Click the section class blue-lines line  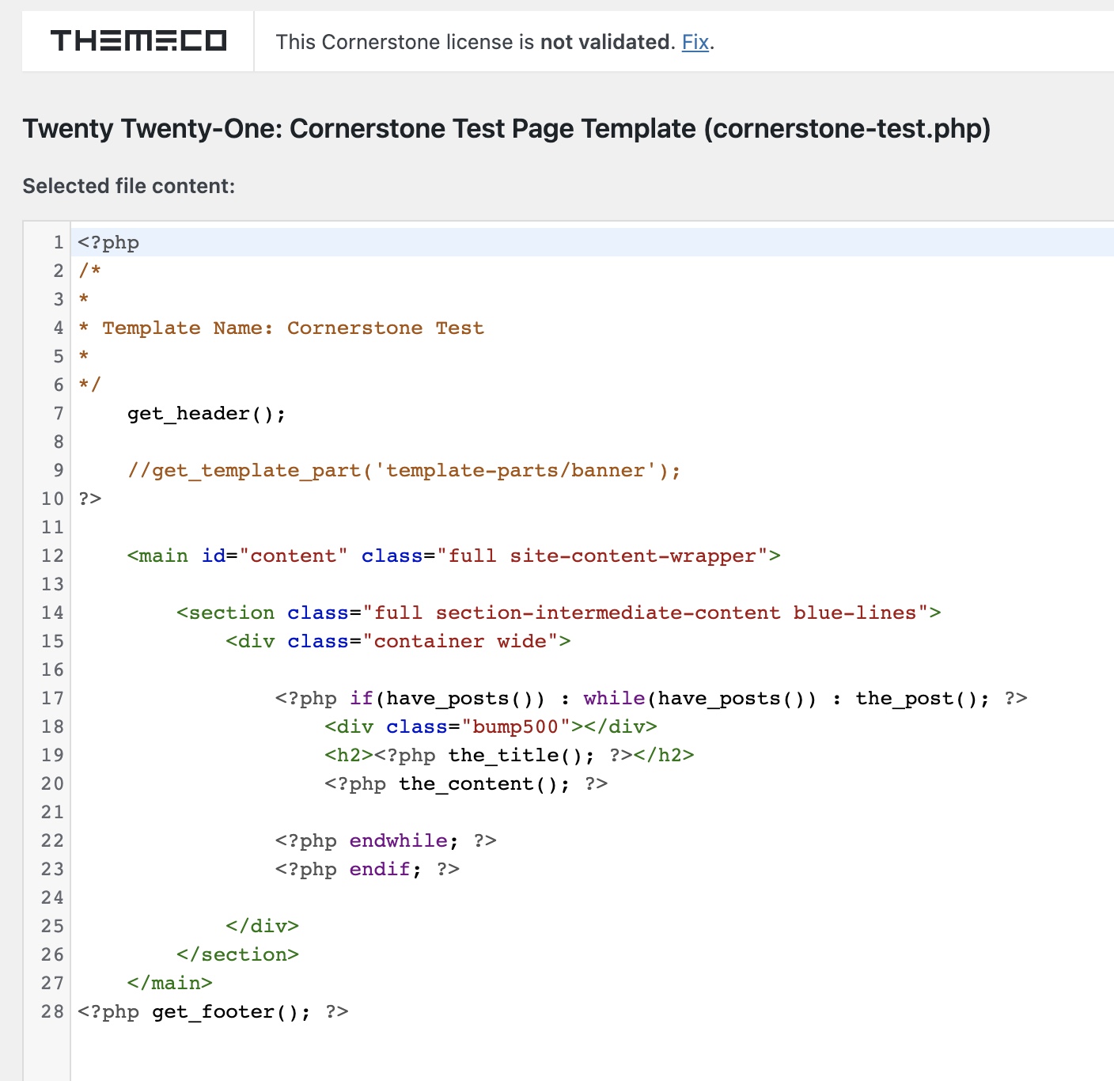[559, 613]
